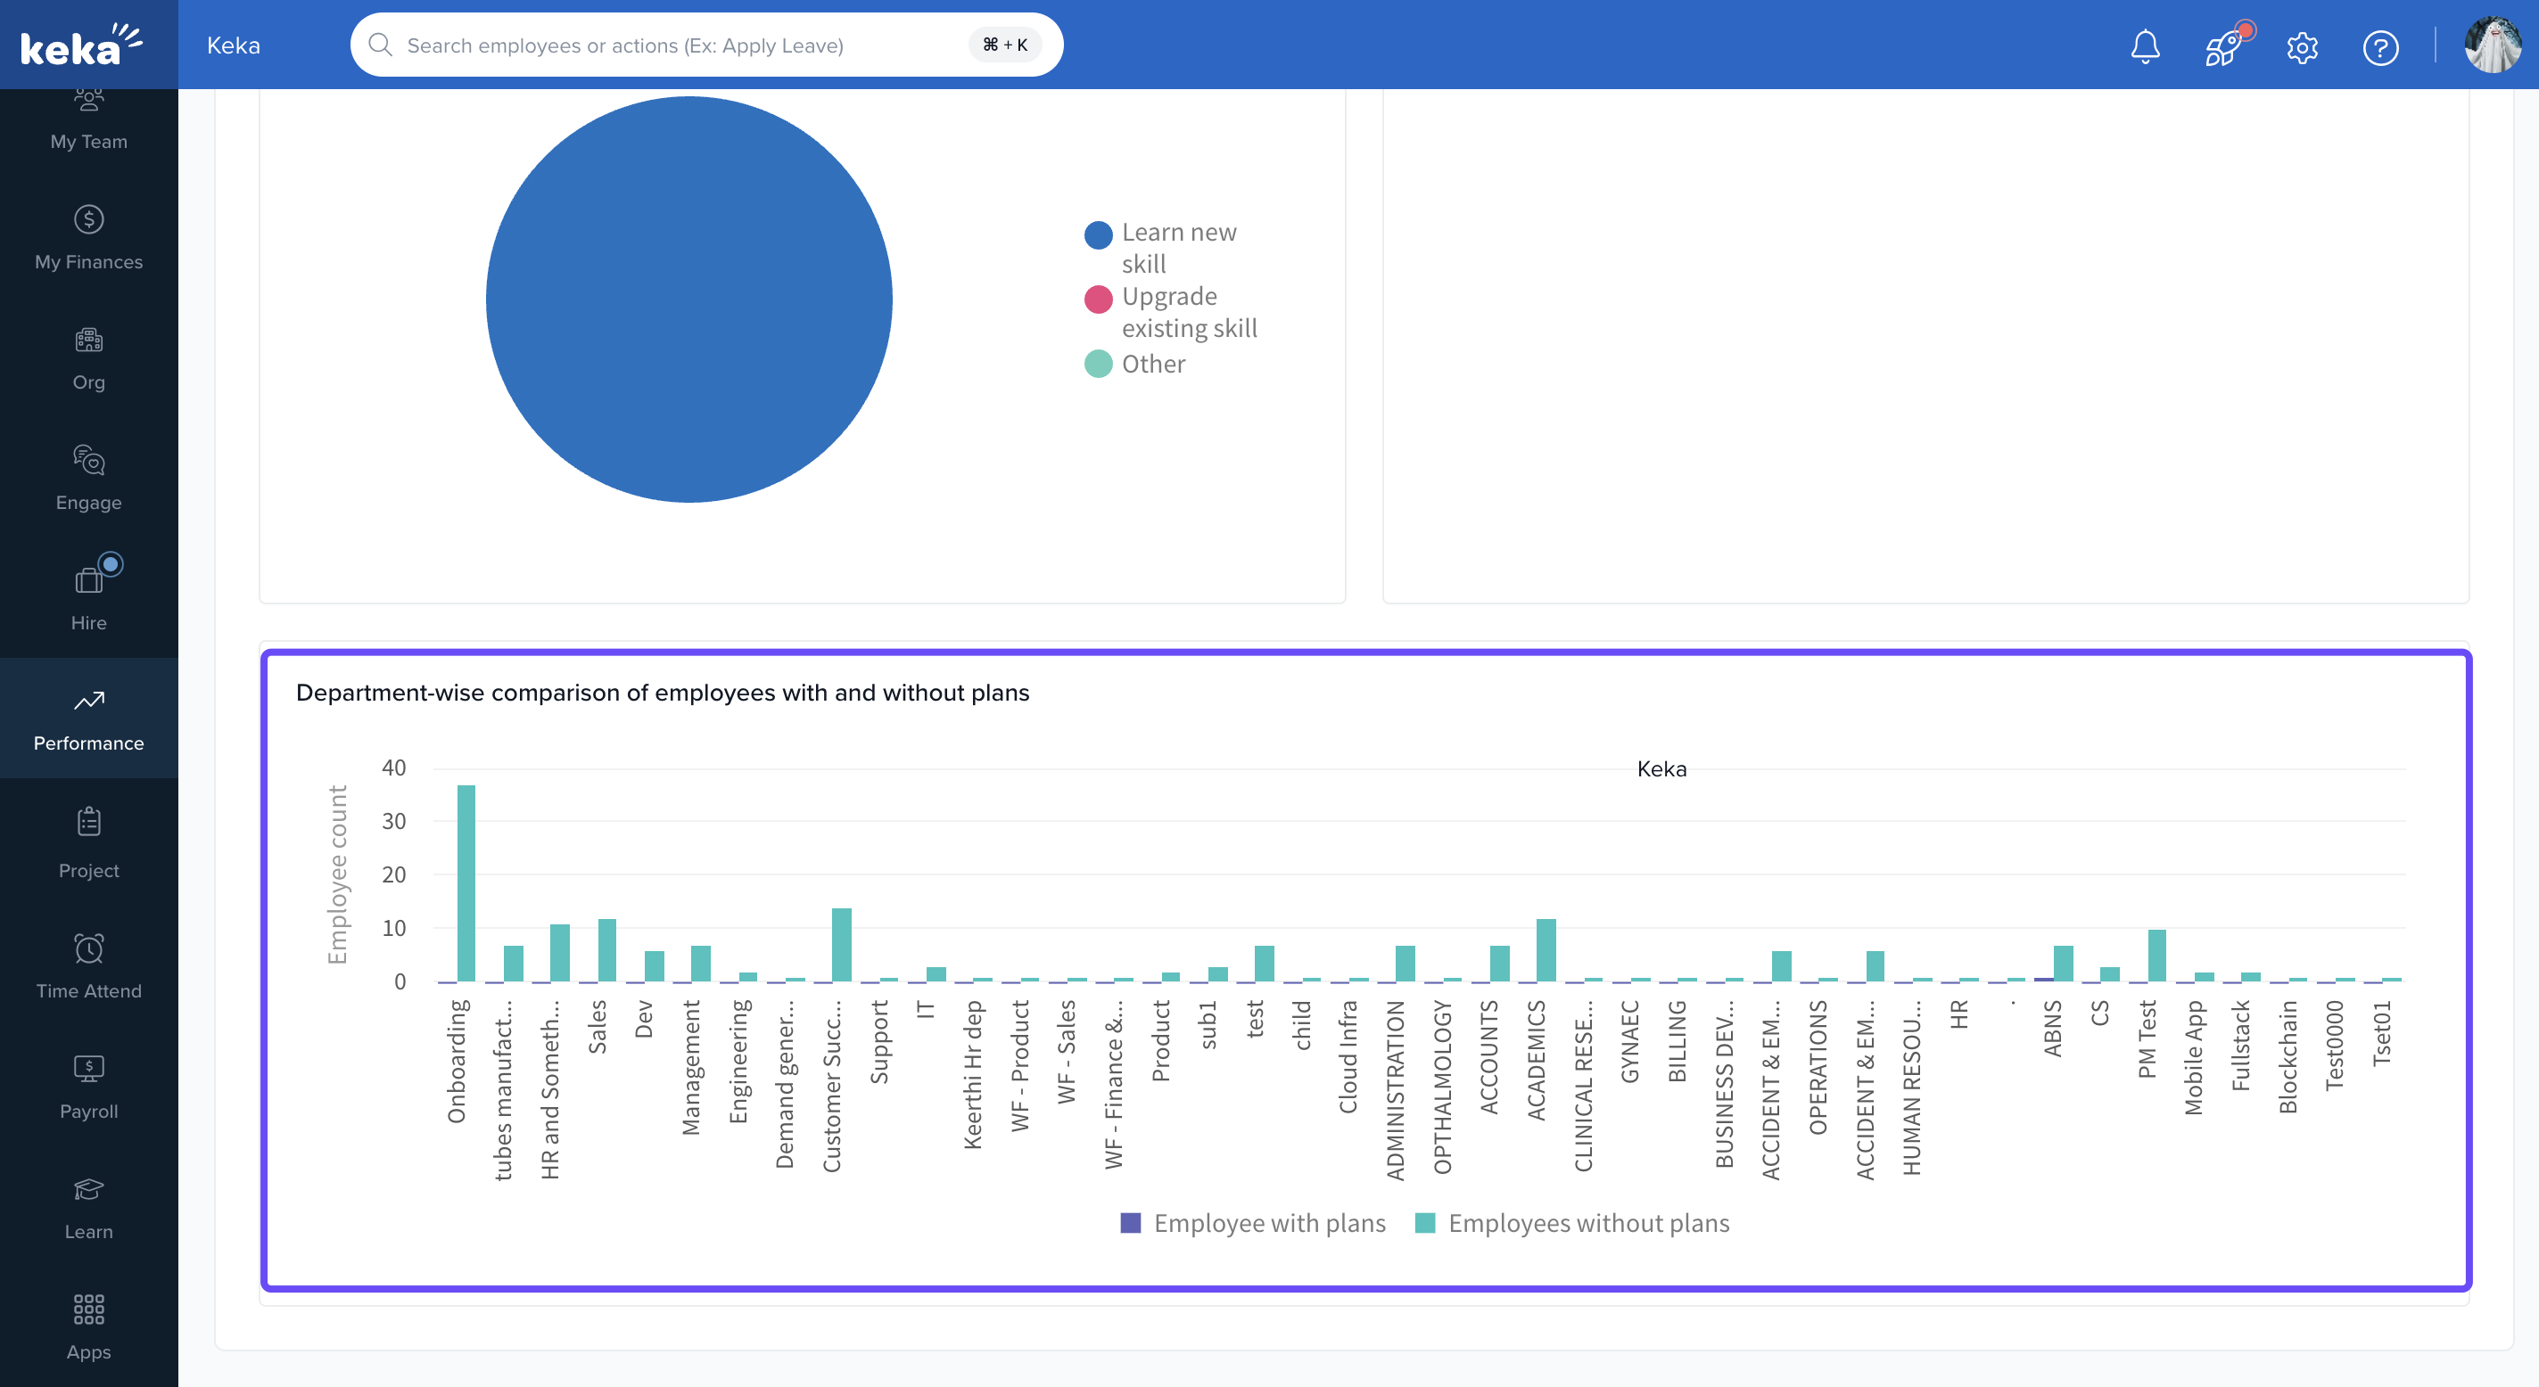
Task: Navigate to the Project sidebar section
Action: [88, 844]
